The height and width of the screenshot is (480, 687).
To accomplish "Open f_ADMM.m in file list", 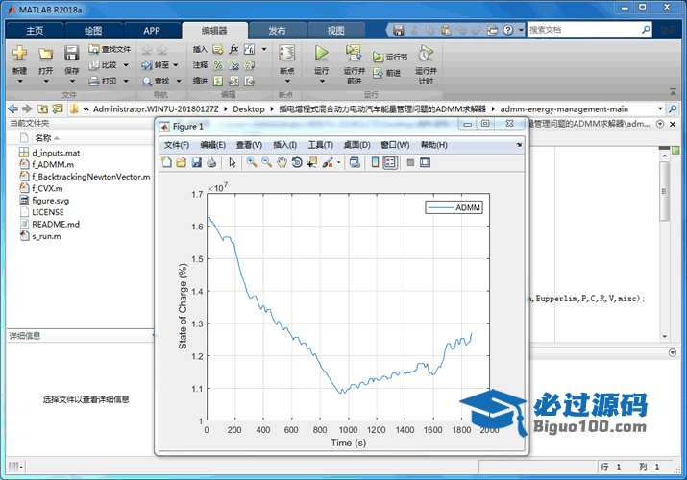I will (x=53, y=164).
